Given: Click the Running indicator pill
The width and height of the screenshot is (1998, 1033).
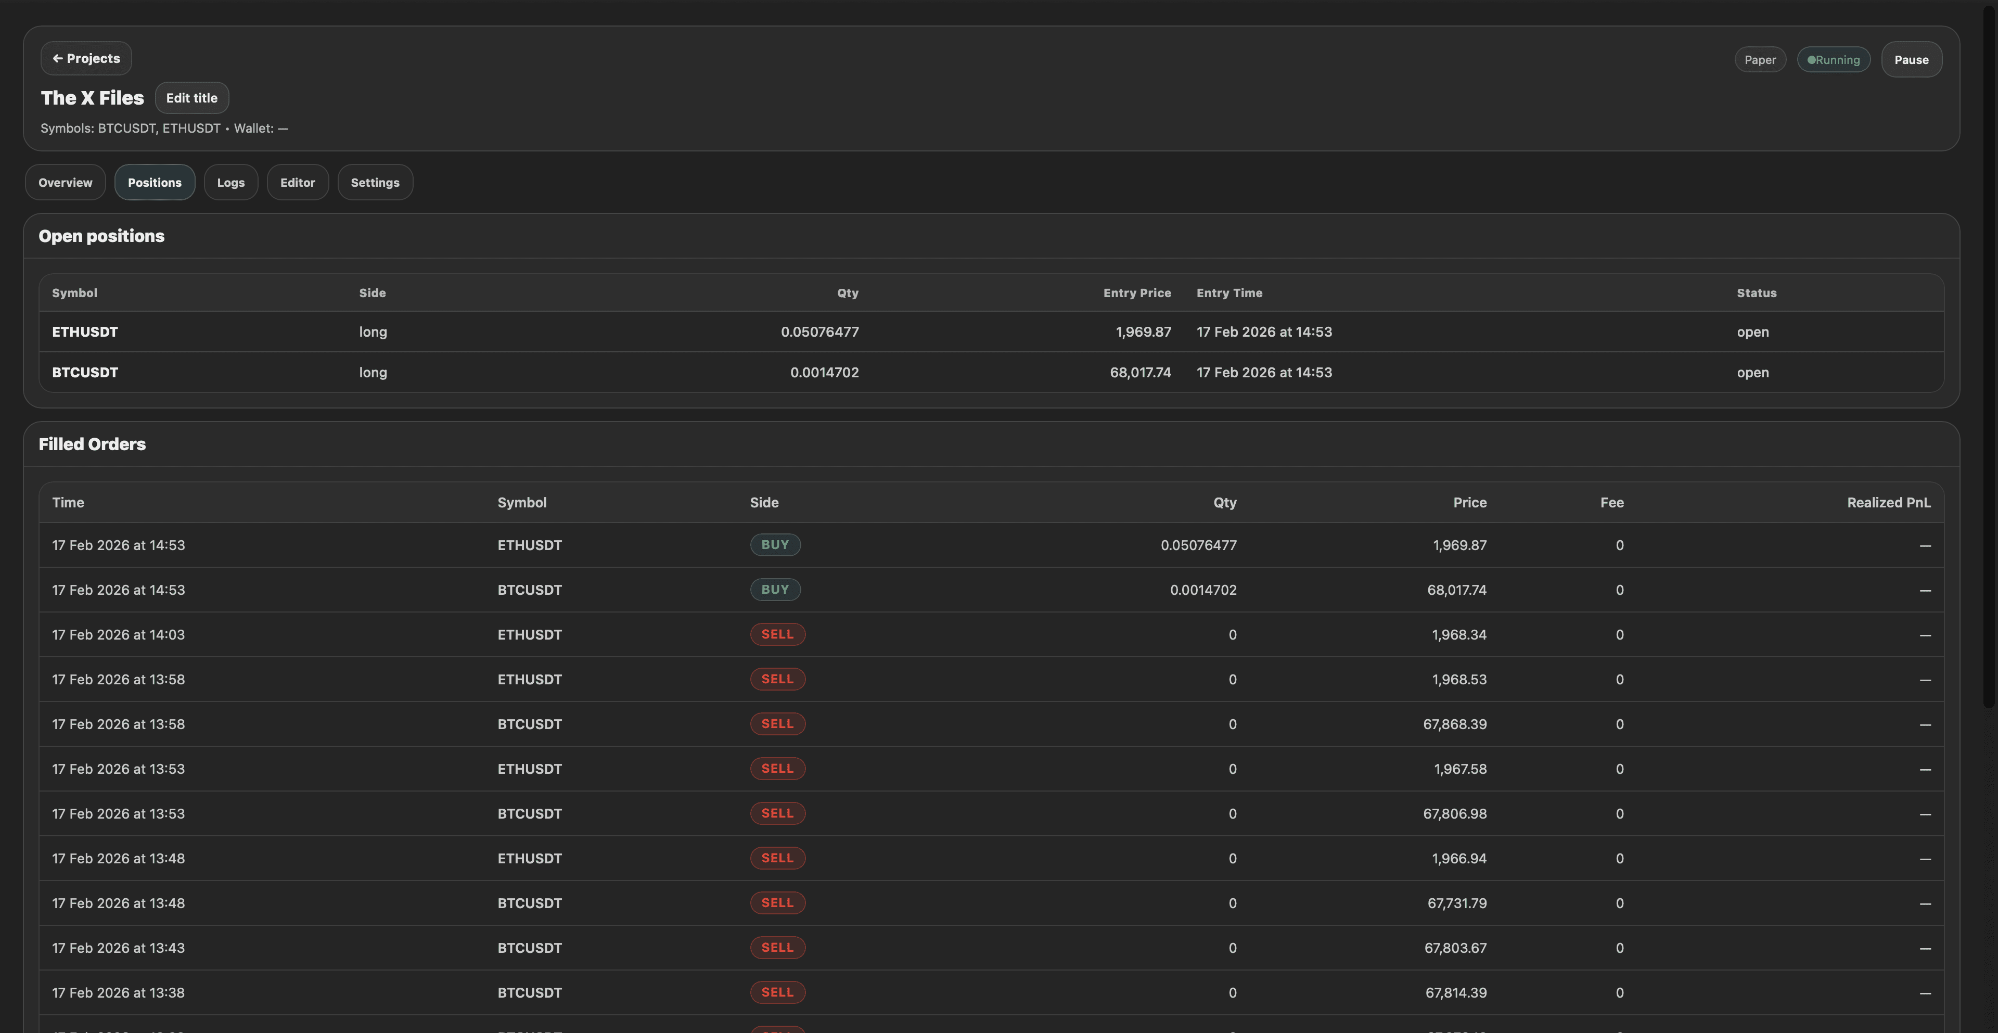Looking at the screenshot, I should point(1834,59).
